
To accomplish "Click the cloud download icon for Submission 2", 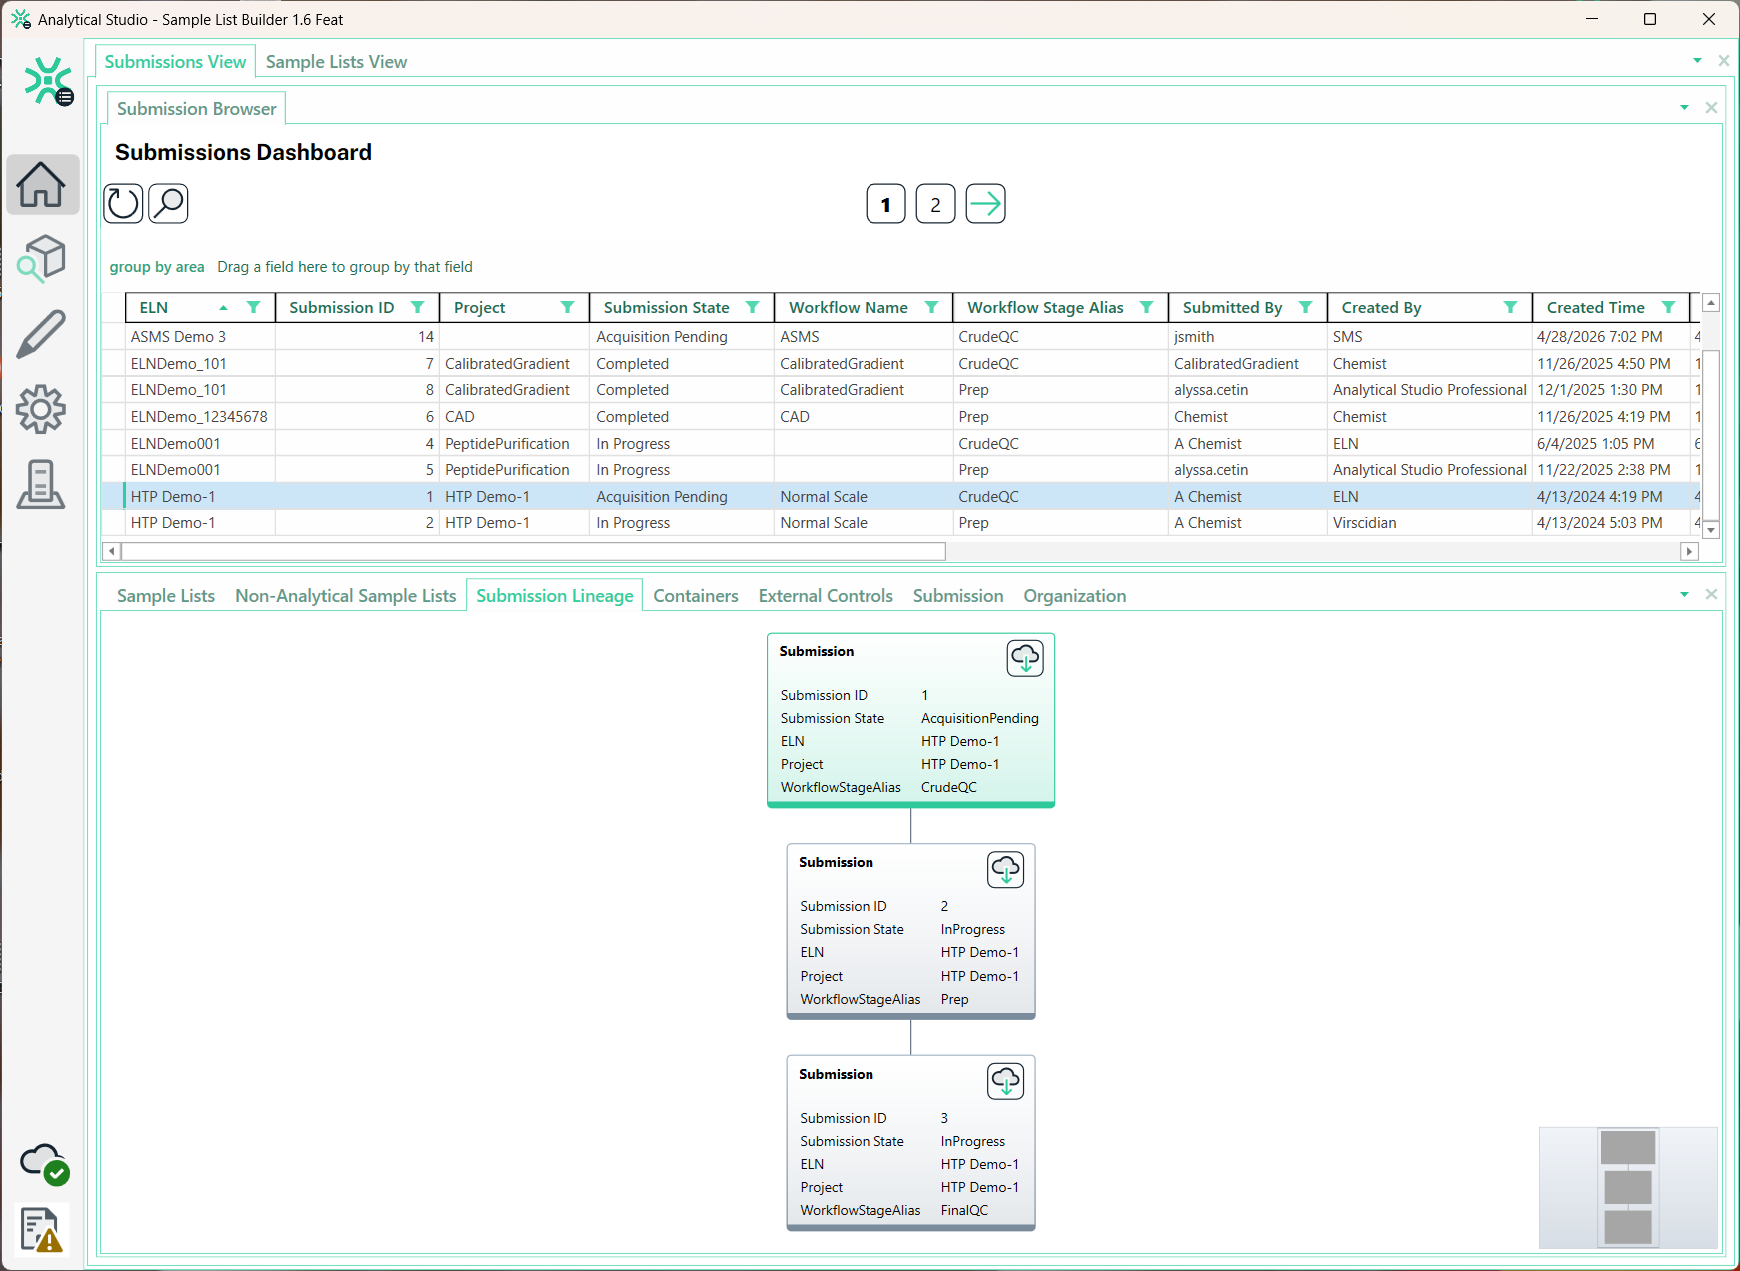I will [1006, 870].
